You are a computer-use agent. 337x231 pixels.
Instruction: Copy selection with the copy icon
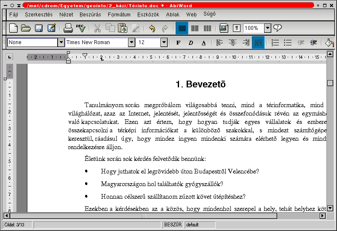(110, 28)
